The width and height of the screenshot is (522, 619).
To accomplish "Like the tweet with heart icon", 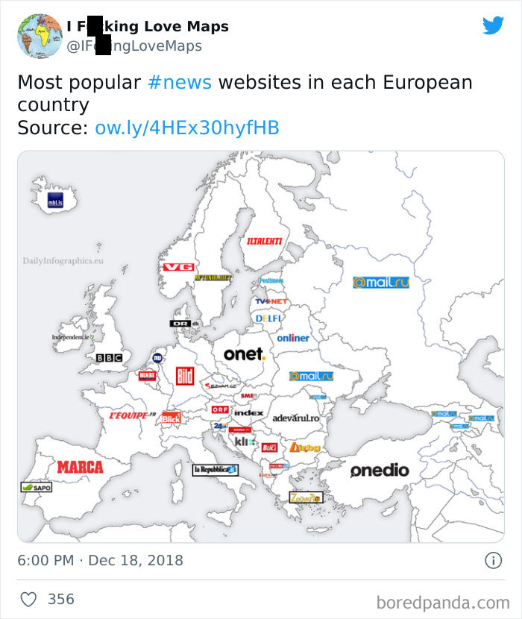I will pyautogui.click(x=28, y=600).
